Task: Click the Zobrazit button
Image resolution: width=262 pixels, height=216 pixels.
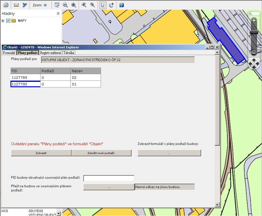Action: pyautogui.click(x=41, y=153)
